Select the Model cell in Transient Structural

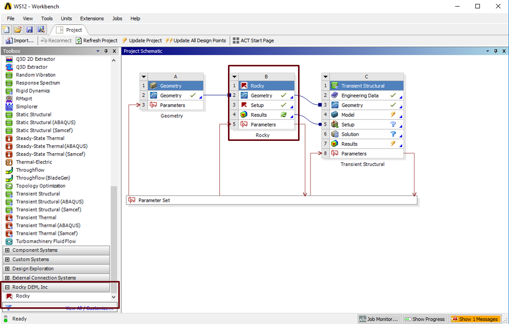point(366,115)
